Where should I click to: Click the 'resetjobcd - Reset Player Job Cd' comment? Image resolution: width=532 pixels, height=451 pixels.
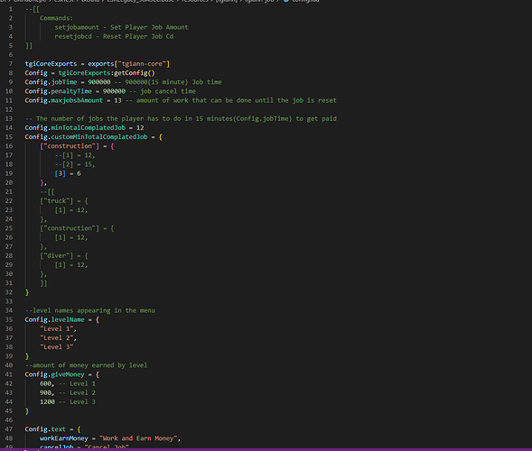point(114,36)
